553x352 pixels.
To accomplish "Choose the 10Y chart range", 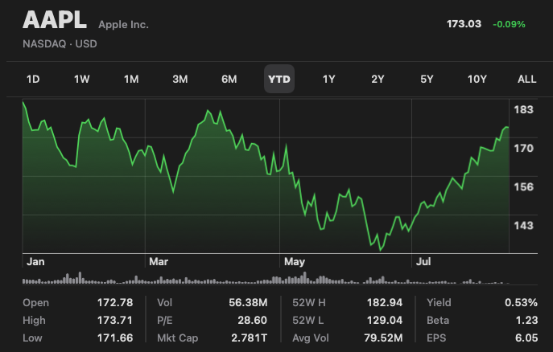I will click(x=477, y=80).
